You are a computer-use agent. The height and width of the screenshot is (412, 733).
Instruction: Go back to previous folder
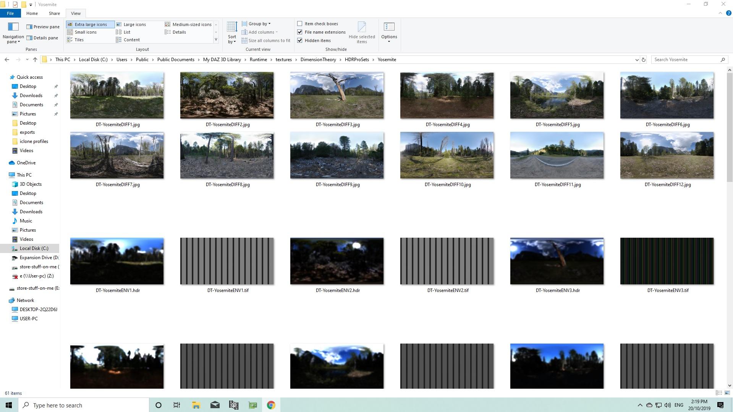(x=7, y=60)
